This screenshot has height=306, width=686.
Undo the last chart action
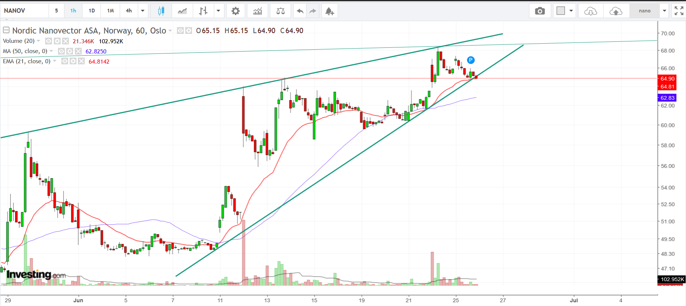(x=300, y=11)
